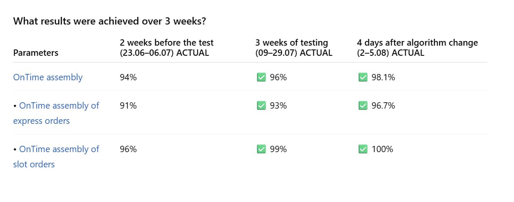Click the green checkmark beside 96%
This screenshot has height=202, width=514.
point(261,77)
